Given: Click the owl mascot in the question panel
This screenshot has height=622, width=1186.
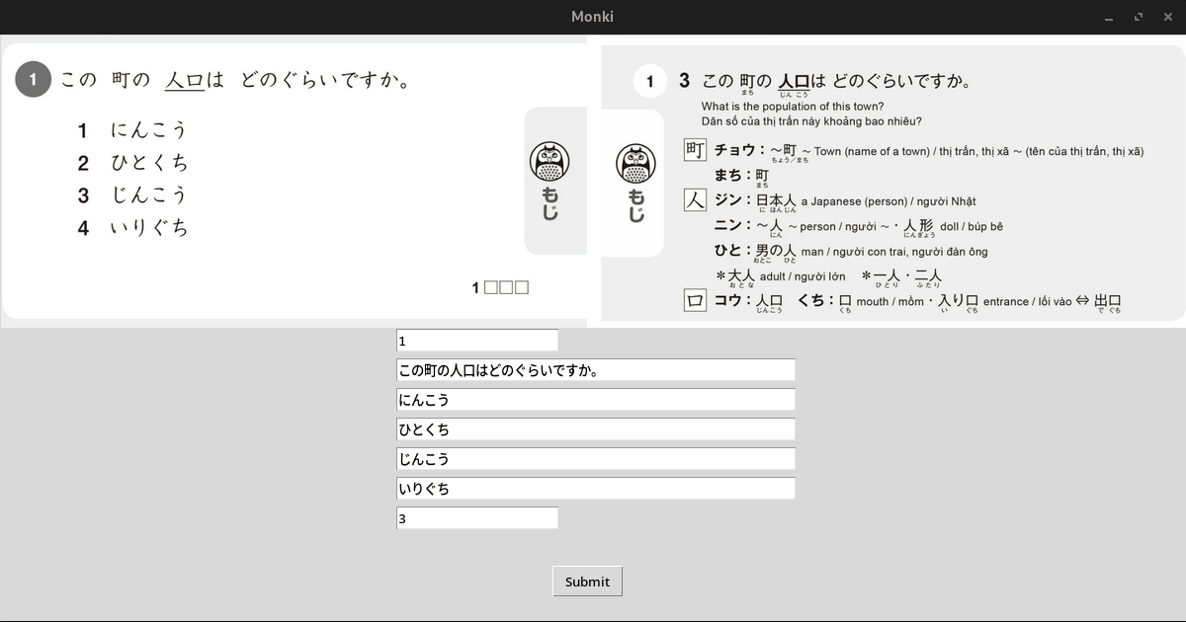Looking at the screenshot, I should pos(551,161).
